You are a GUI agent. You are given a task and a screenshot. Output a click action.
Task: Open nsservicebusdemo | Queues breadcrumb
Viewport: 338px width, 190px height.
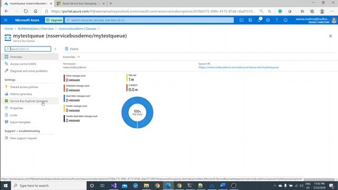[78, 28]
